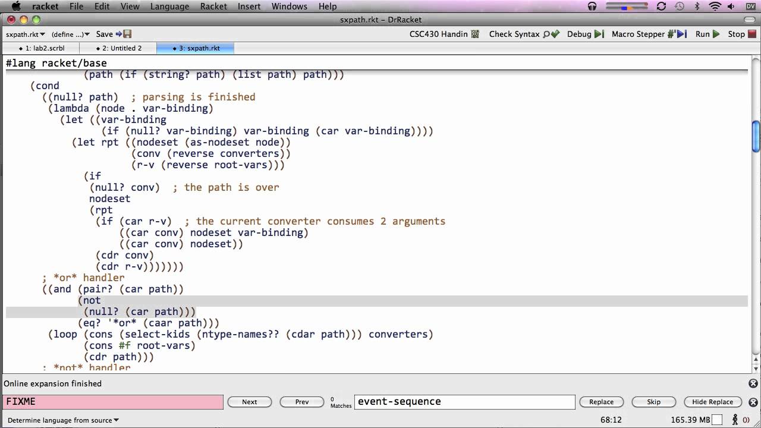Open Time Machine menu bar icon

pyautogui.click(x=680, y=6)
